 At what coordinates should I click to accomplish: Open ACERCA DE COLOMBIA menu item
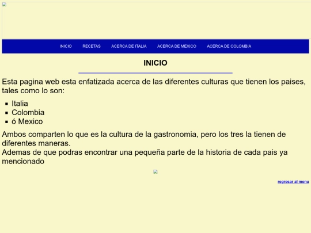[229, 46]
